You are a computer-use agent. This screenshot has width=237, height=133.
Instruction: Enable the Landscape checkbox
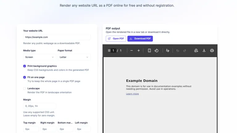click(24, 88)
